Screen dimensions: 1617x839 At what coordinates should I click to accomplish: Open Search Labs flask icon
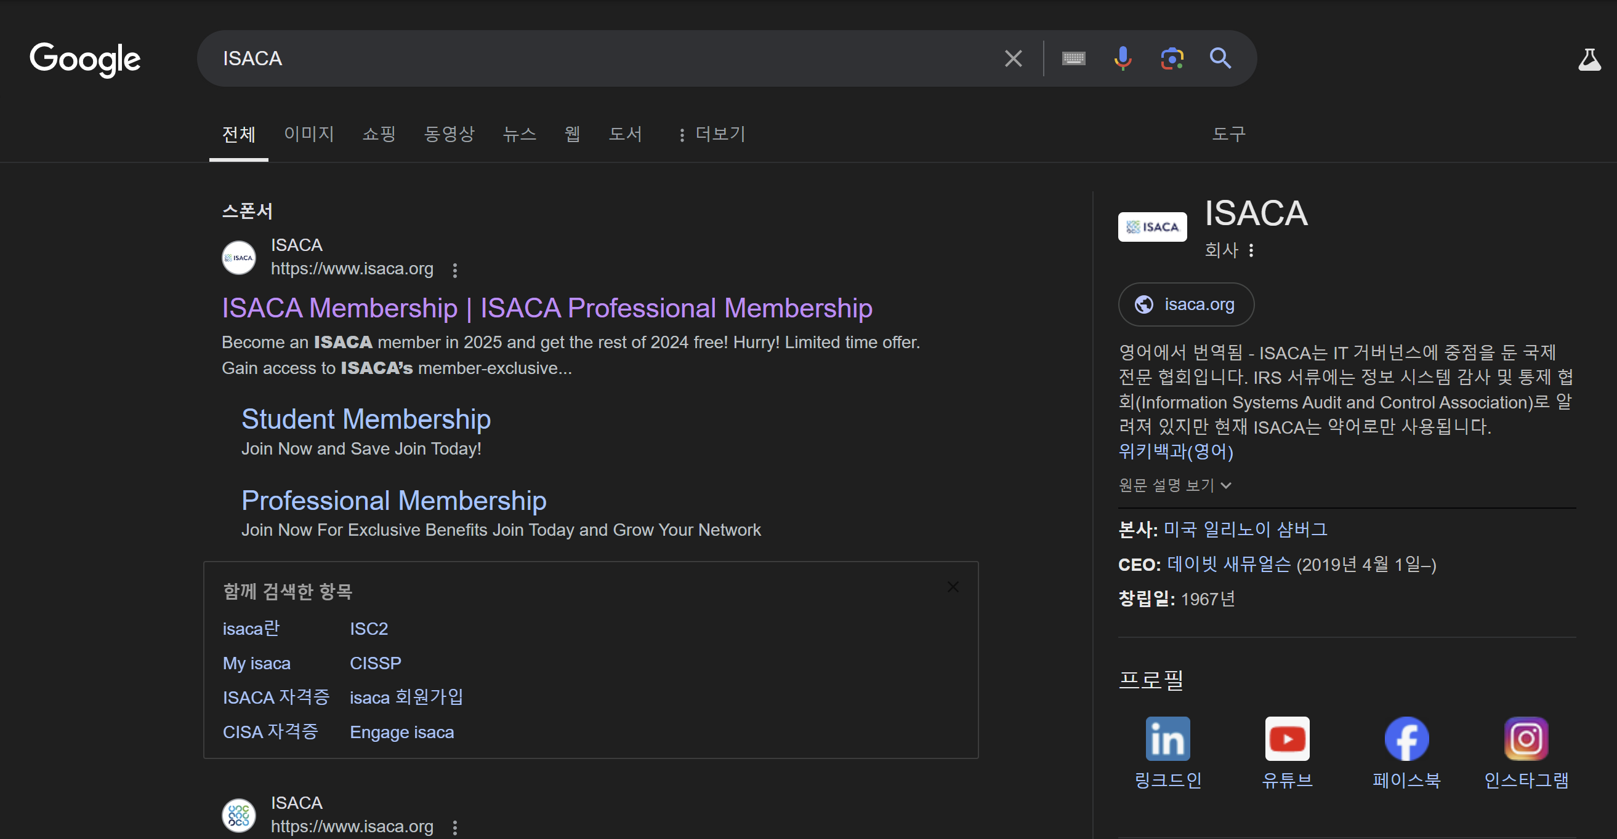(x=1589, y=60)
